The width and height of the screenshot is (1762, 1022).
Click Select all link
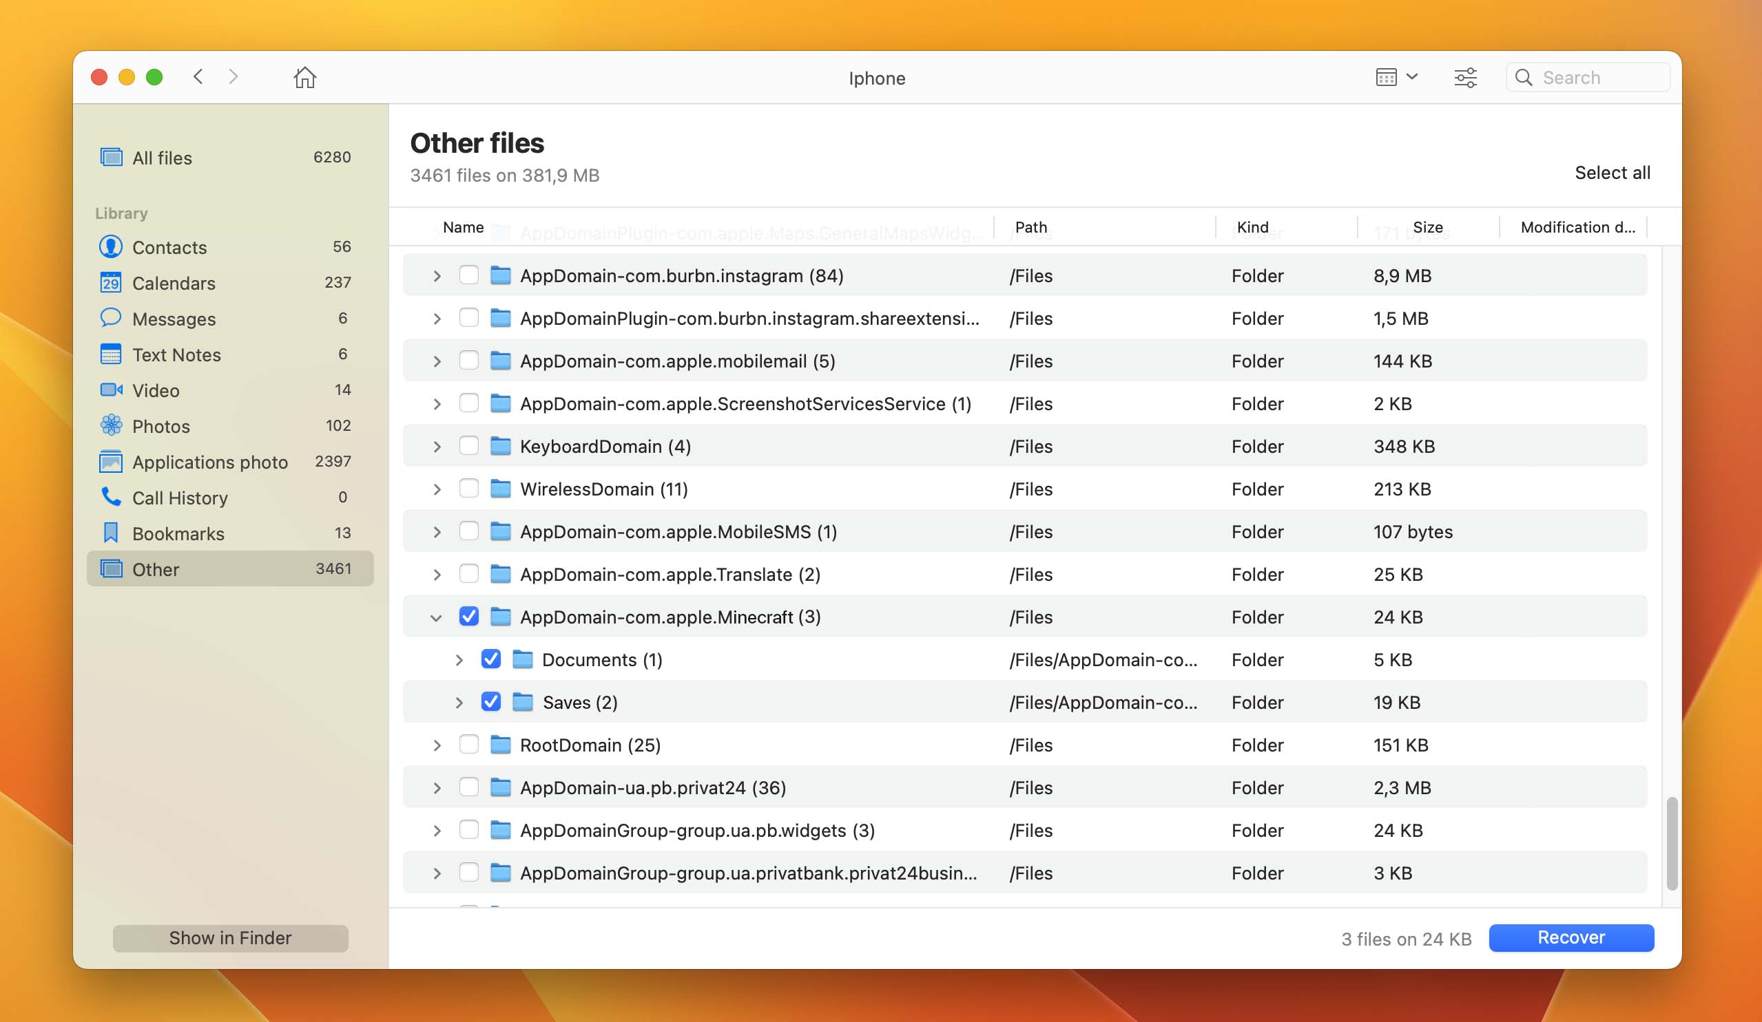click(x=1612, y=173)
